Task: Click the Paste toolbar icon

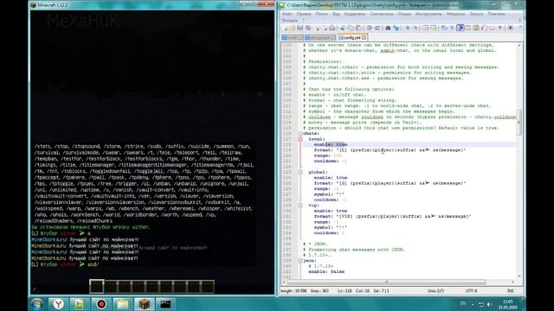Action: [x=358, y=28]
